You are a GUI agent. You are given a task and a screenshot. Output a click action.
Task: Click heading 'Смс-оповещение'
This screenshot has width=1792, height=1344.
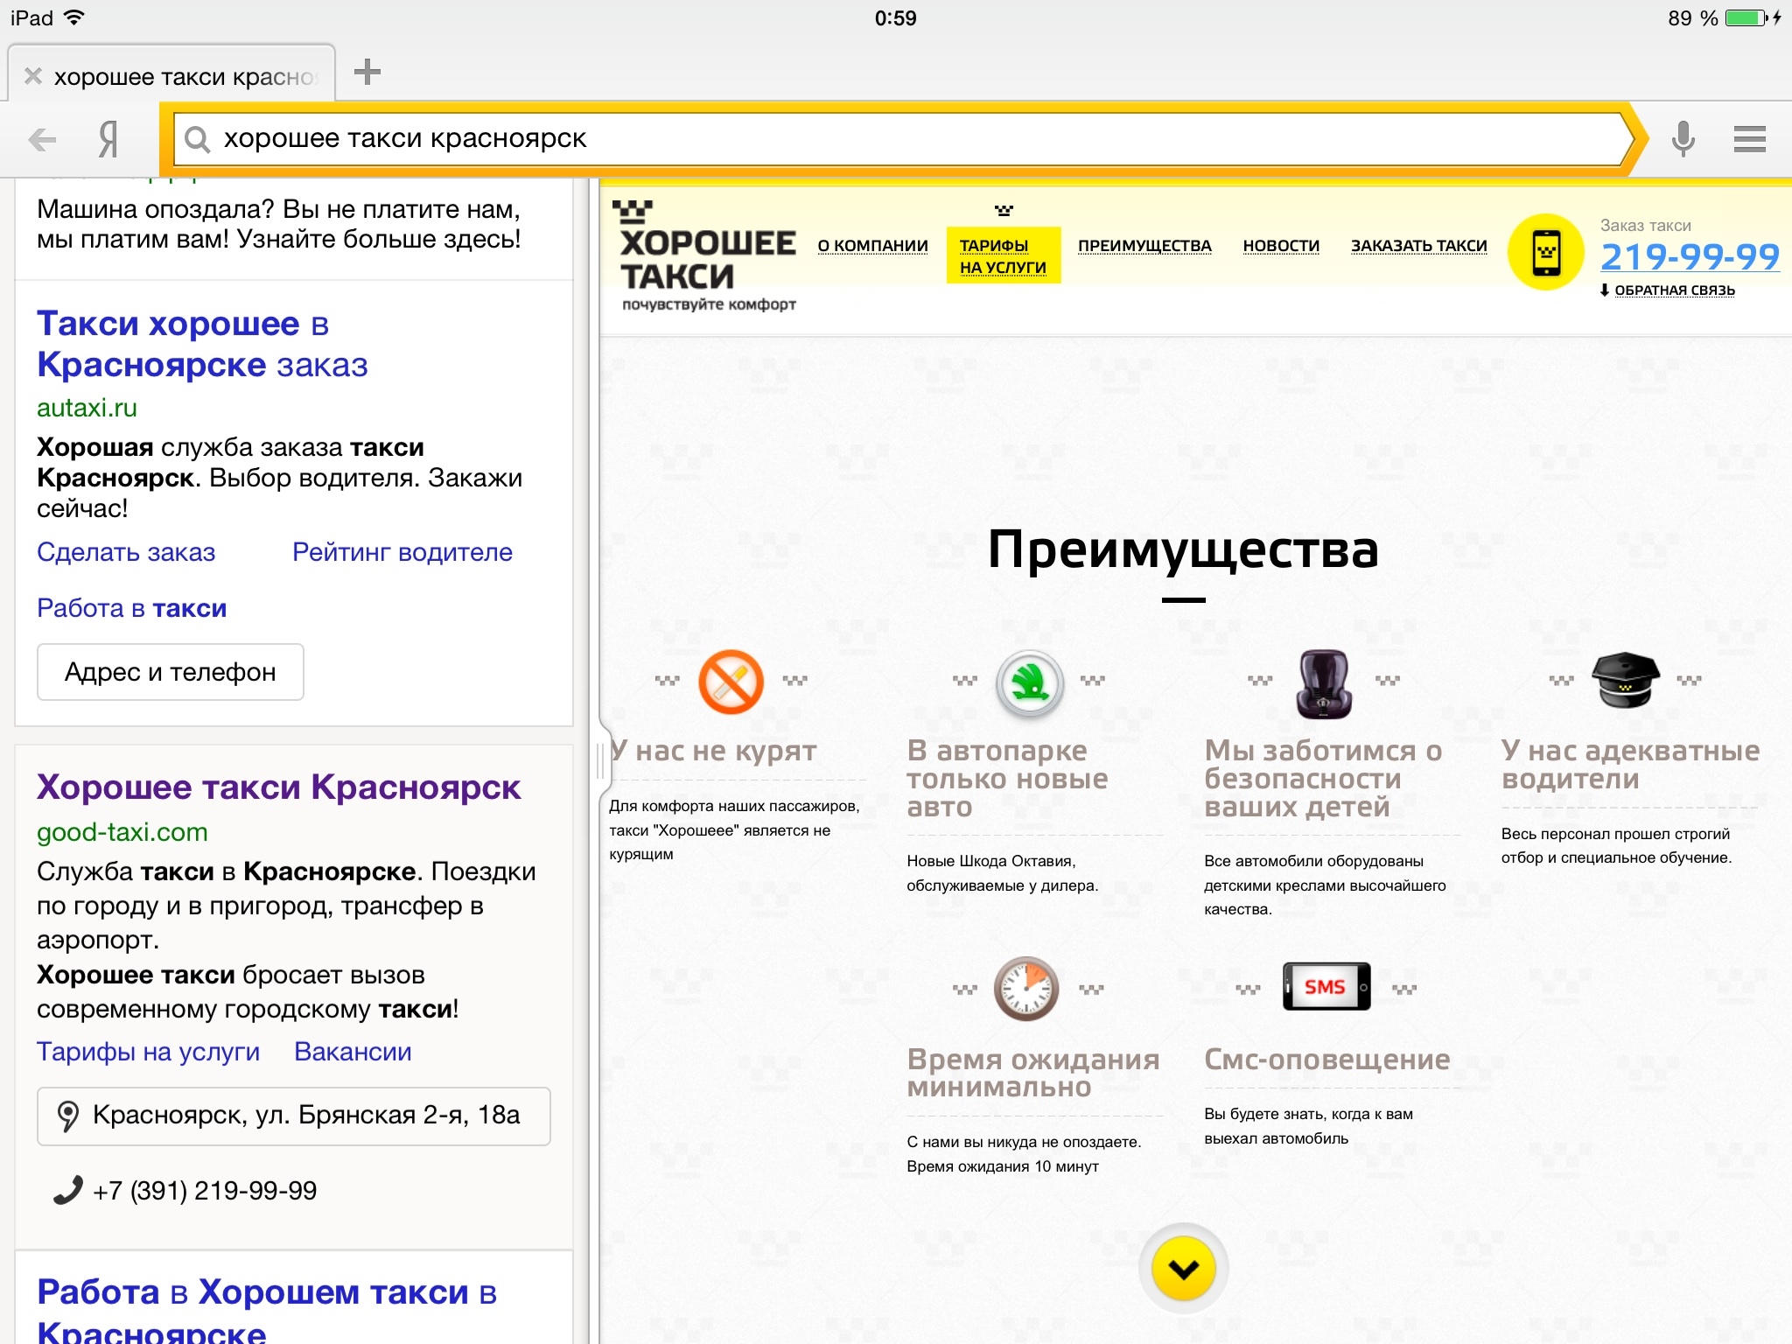(x=1327, y=1060)
